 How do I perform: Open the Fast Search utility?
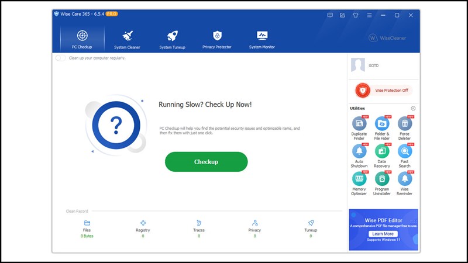click(x=405, y=155)
